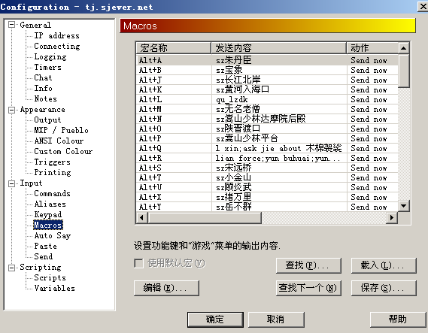
Task: Click the vertical scrollbar thumb
Action: point(404,71)
